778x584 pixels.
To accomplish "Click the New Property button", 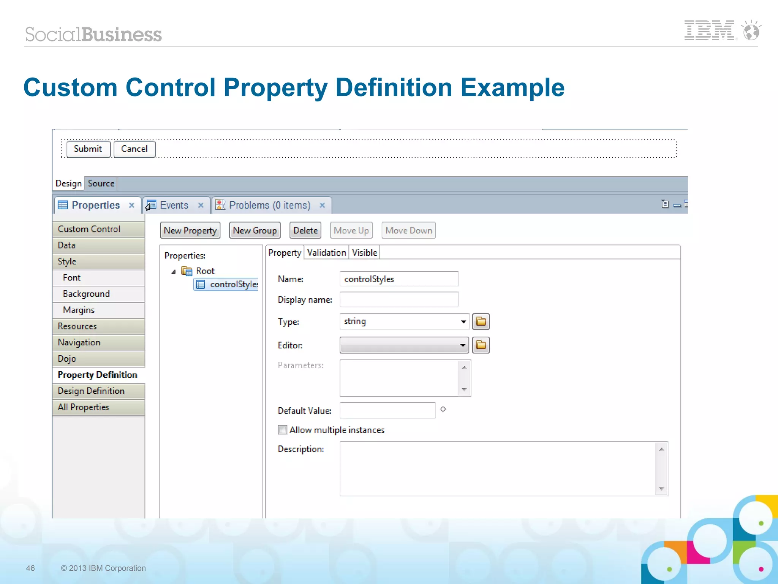I will pyautogui.click(x=190, y=230).
